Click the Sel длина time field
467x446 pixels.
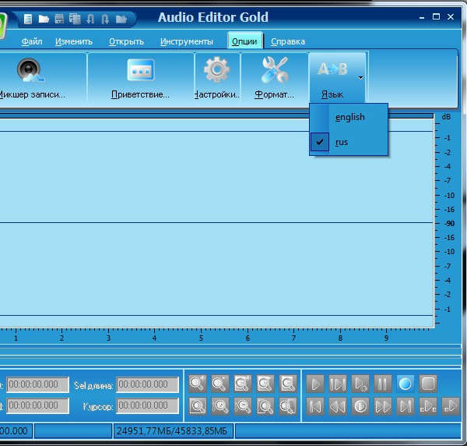click(x=148, y=384)
